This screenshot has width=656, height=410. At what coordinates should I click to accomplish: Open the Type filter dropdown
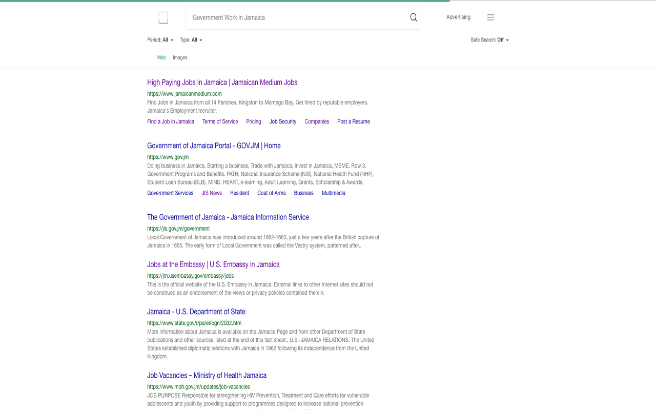[191, 40]
